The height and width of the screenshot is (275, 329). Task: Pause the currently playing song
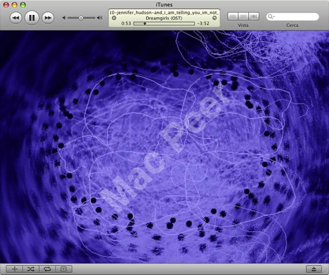pyautogui.click(x=32, y=18)
